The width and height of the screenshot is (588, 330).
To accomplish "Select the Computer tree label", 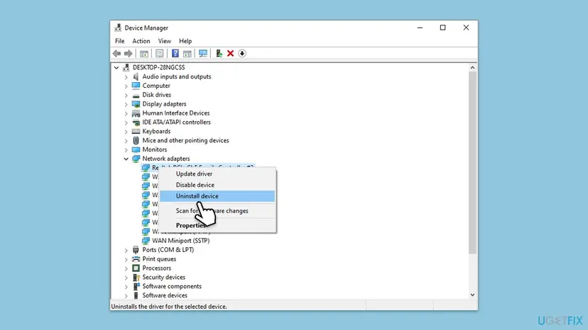I will (x=156, y=86).
